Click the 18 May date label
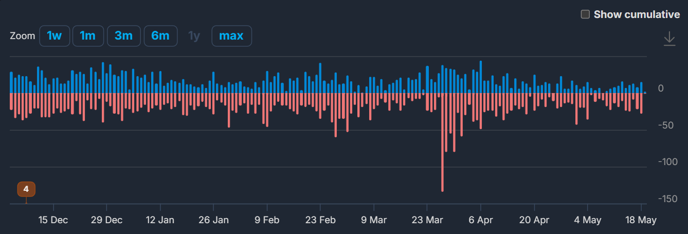 [641, 220]
